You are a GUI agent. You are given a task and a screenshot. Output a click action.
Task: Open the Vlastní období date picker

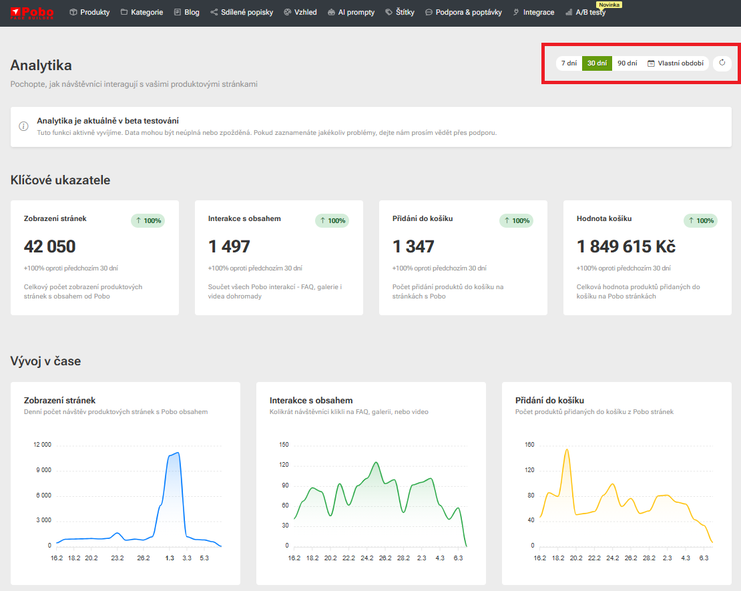(676, 63)
